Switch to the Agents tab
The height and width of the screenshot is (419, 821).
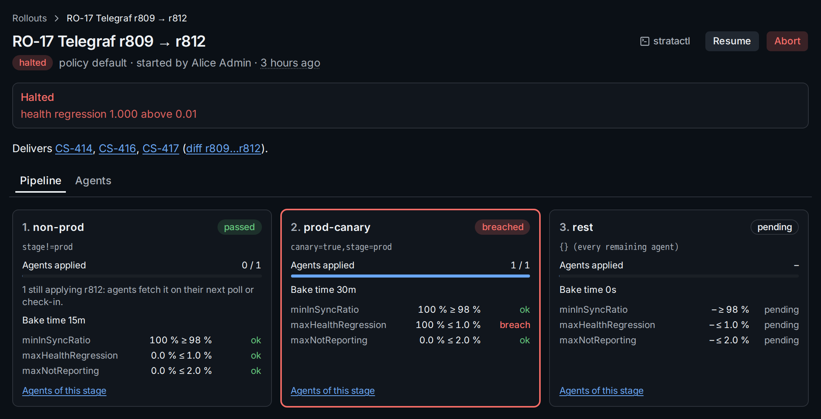click(93, 181)
